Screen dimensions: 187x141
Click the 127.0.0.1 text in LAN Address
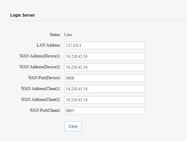[x=74, y=46]
